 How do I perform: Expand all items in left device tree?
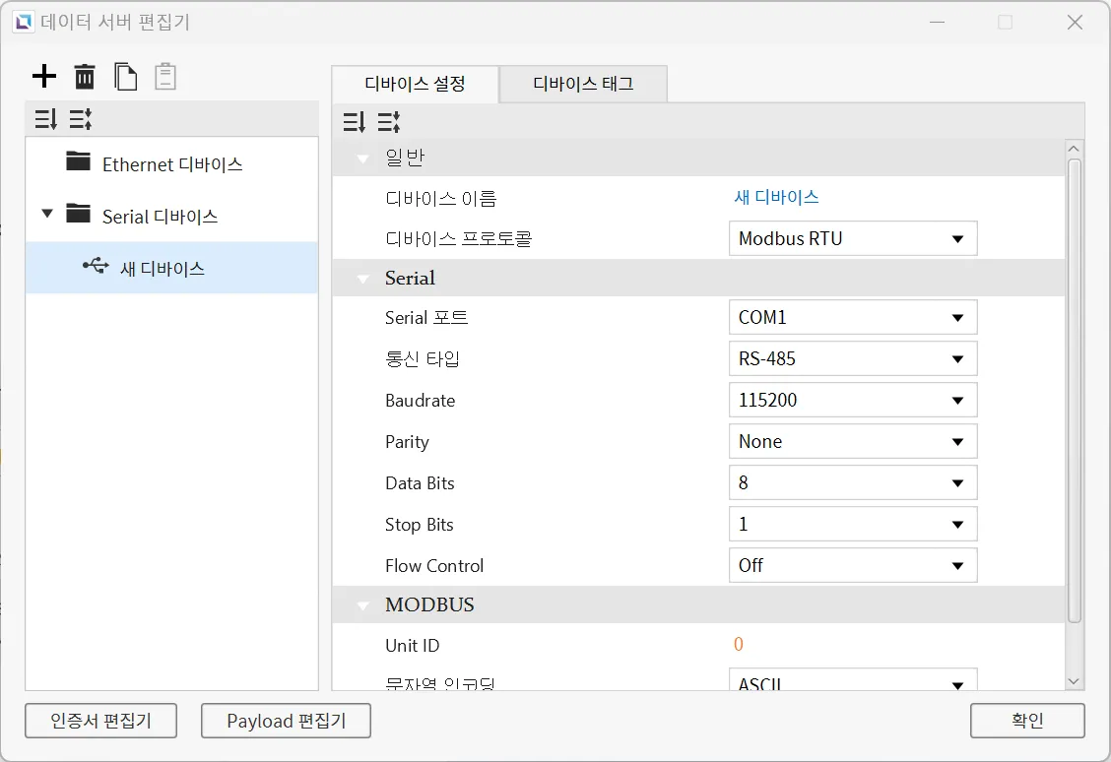click(45, 120)
